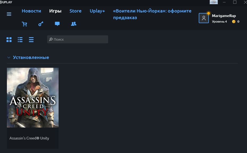Open the friends list icon
Viewport: 247px width, 153px height.
[74, 24]
